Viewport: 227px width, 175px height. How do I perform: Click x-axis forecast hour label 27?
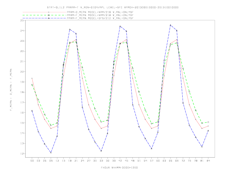(89, 161)
